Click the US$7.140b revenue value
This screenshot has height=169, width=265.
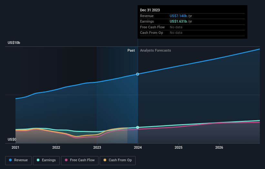(x=178, y=16)
